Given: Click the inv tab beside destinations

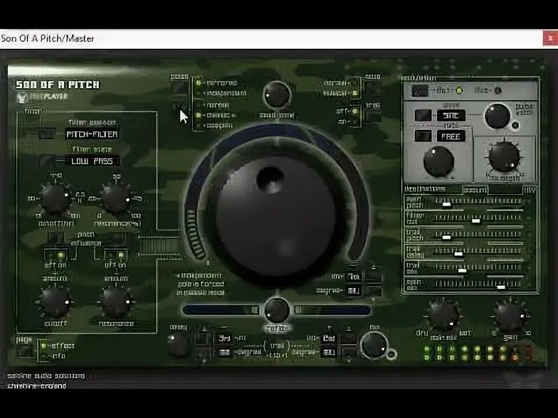Looking at the screenshot, I should [529, 190].
